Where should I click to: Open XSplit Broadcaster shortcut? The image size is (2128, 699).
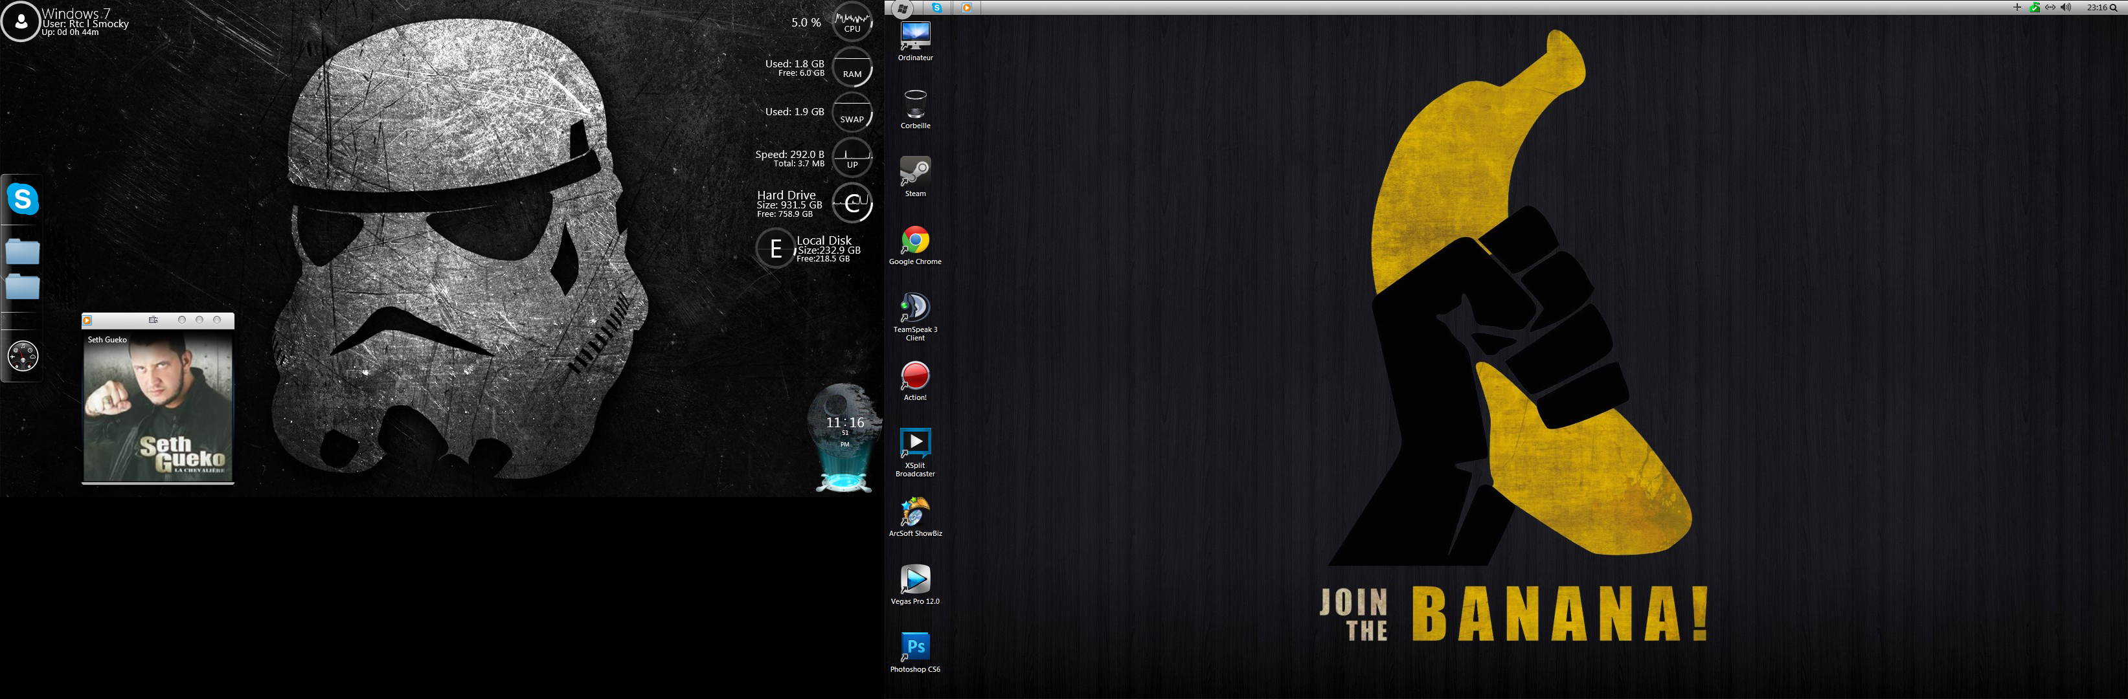point(915,452)
